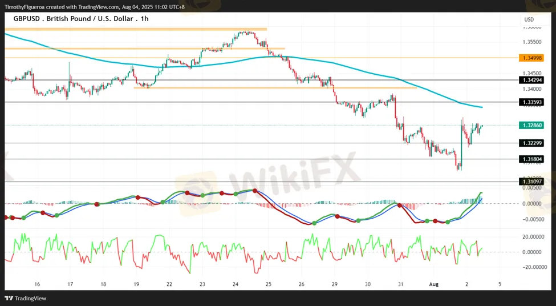The width and height of the screenshot is (556, 306).
Task: Click date label 24 on time axis
Action: tap(235, 284)
